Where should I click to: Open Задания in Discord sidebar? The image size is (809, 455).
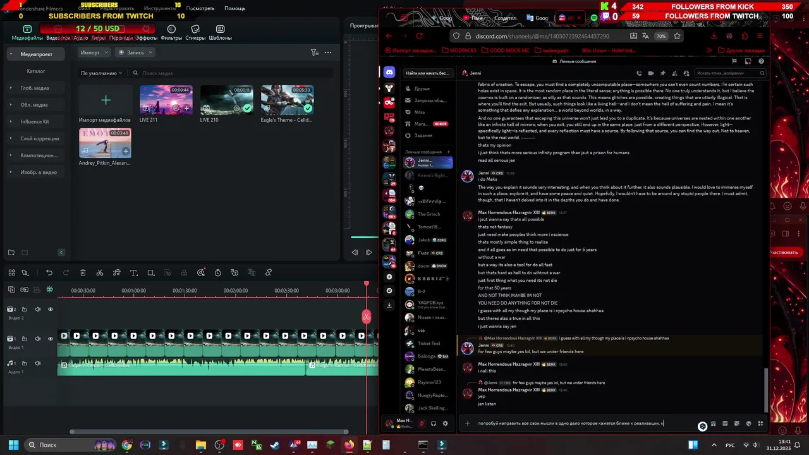coord(428,135)
